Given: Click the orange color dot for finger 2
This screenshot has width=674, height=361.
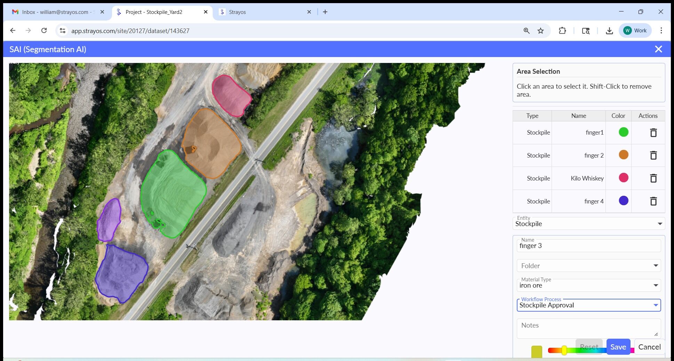Looking at the screenshot, I should click(624, 155).
